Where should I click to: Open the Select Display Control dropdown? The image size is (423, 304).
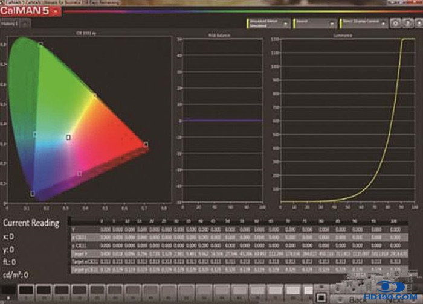coord(363,24)
